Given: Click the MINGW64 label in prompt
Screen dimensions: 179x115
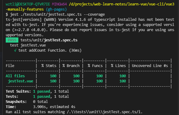Looking at the screenshot, I should [59, 4].
